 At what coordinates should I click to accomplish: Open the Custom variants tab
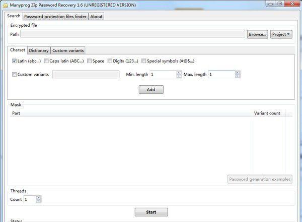pyautogui.click(x=68, y=50)
